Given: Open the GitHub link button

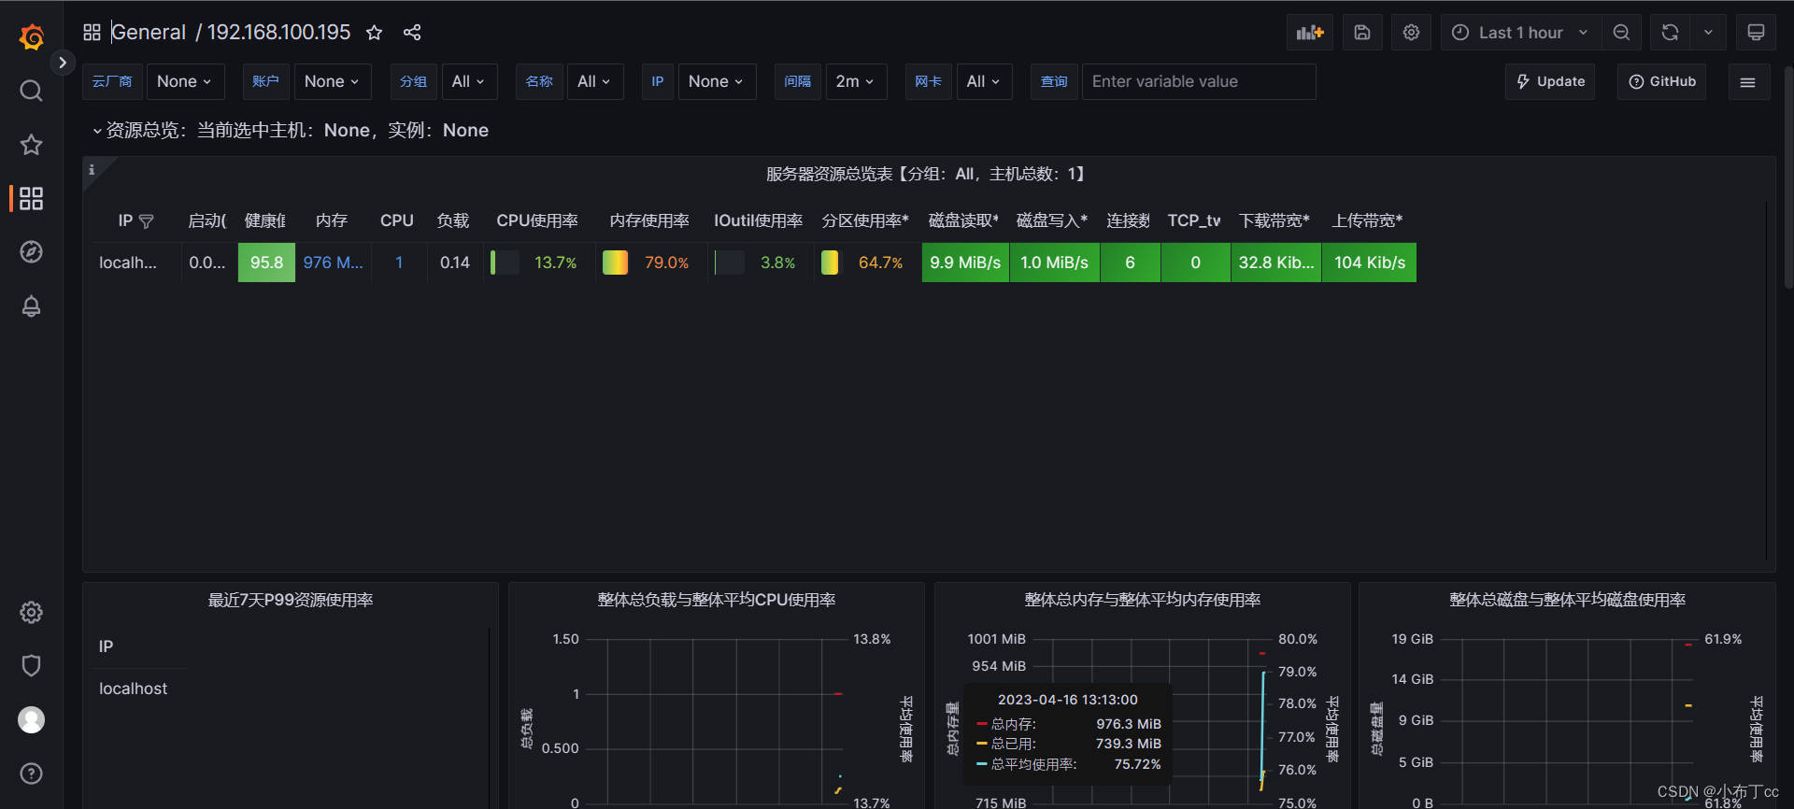Looking at the screenshot, I should (x=1662, y=82).
